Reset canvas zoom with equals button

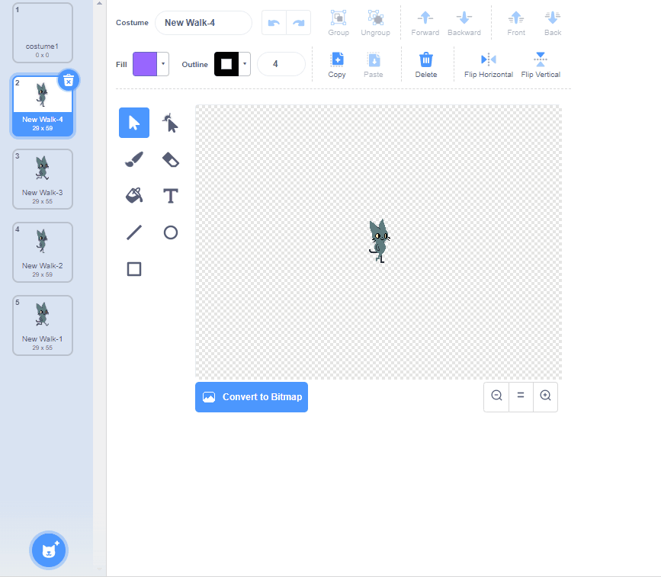[x=521, y=396]
